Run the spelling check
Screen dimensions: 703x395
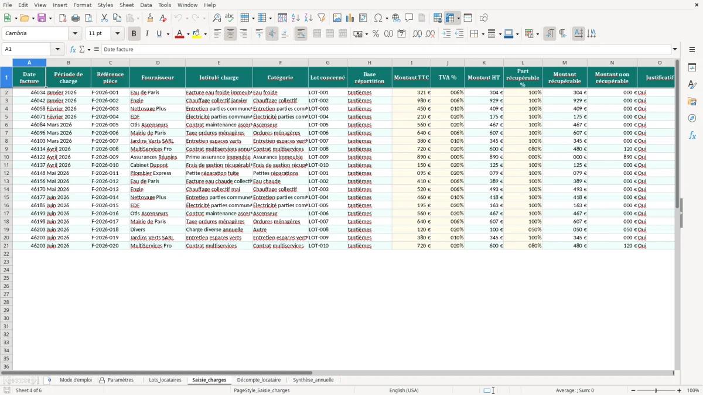tap(230, 18)
